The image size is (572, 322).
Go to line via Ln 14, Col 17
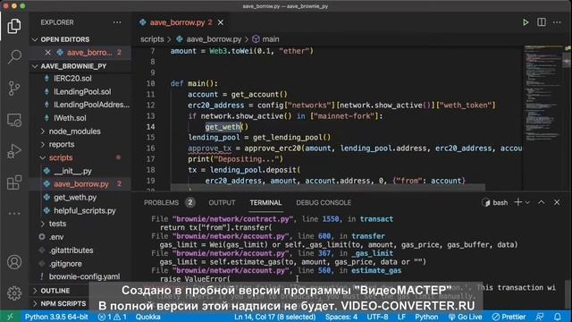274,317
